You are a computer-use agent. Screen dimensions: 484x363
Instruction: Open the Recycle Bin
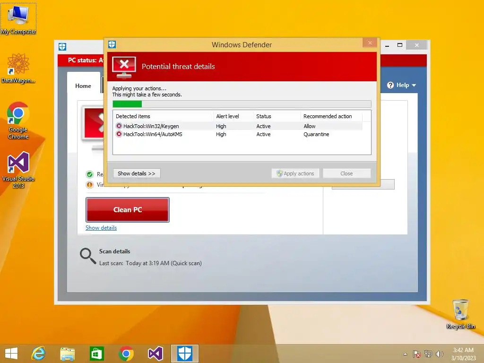(460, 314)
